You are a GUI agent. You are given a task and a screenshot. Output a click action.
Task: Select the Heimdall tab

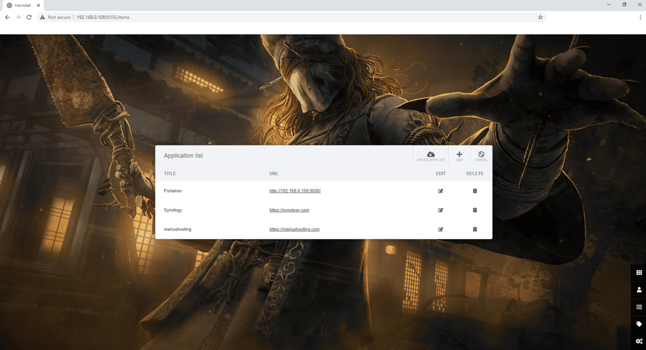pos(22,5)
